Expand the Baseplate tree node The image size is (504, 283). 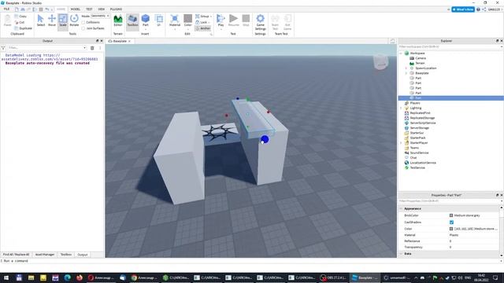click(x=406, y=73)
